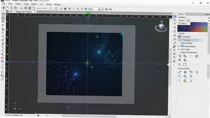Collapse the Bolibots section in the side panel
Viewport: 210px width, 118px height.
pyautogui.click(x=178, y=17)
